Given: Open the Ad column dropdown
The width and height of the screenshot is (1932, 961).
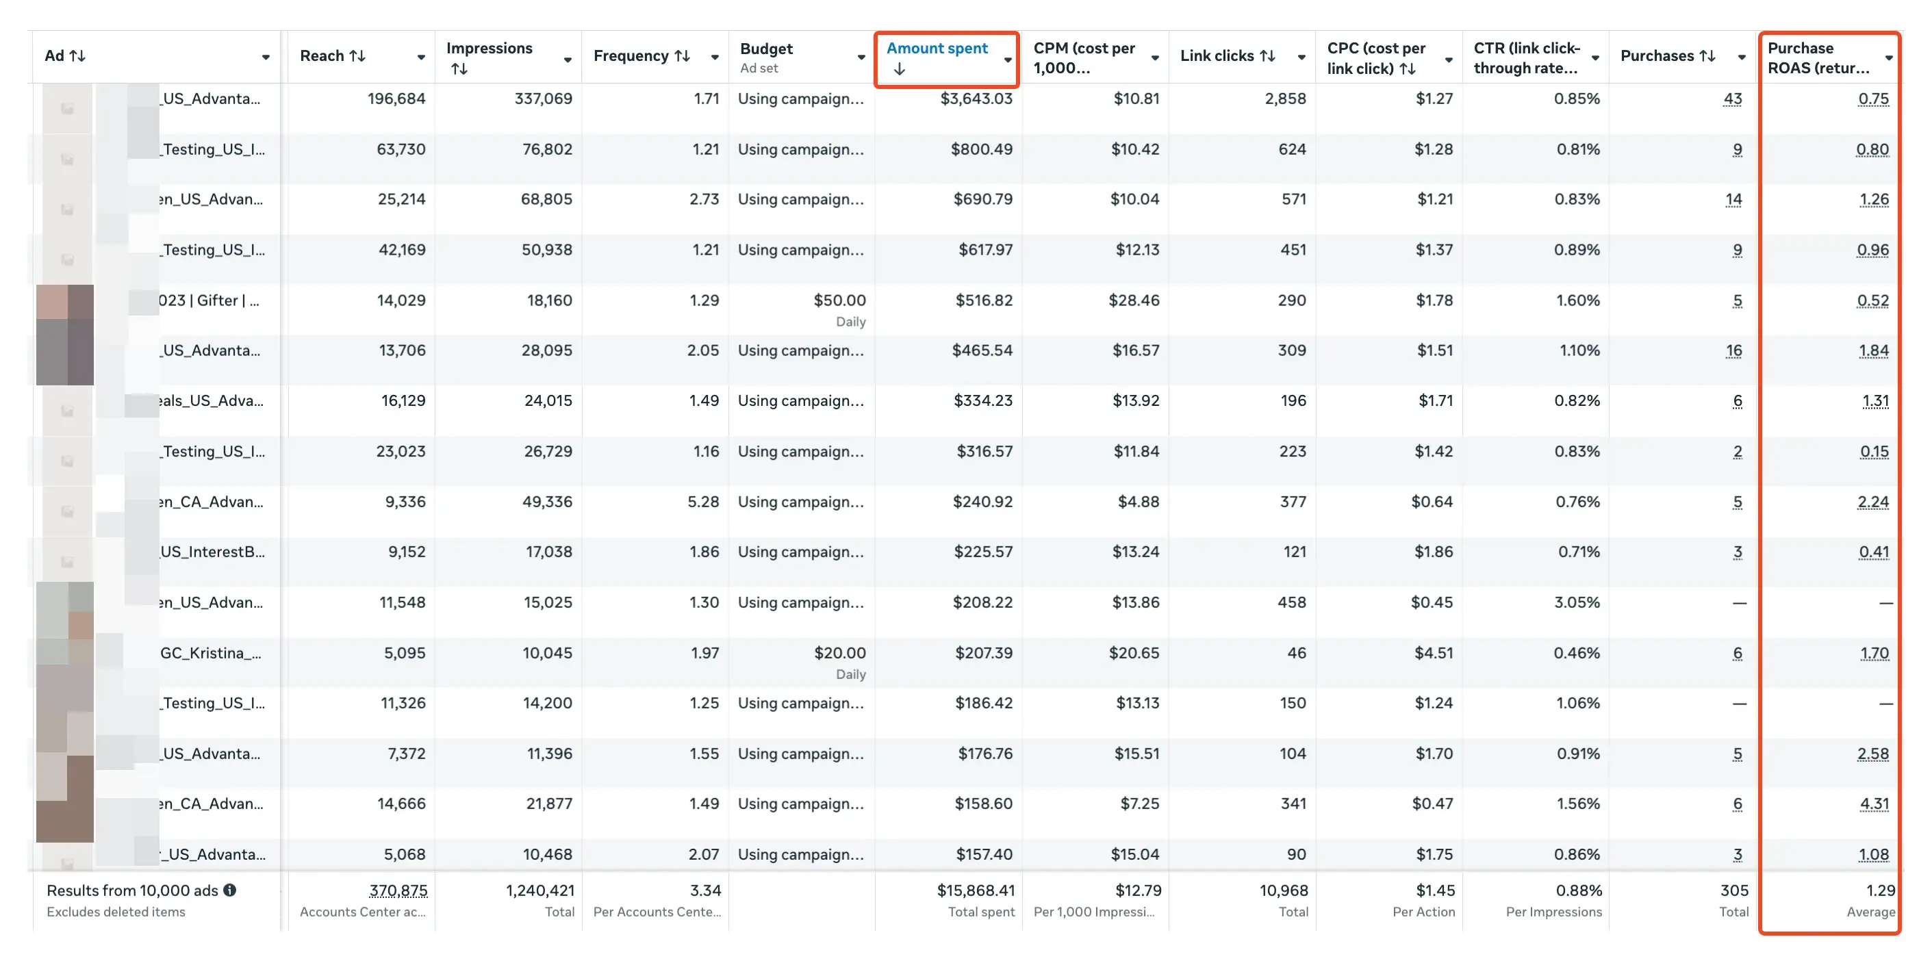Looking at the screenshot, I should pos(266,56).
